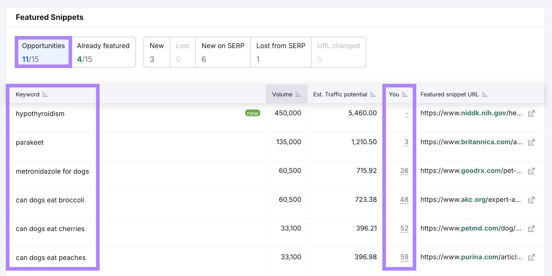Filter by New on SERP

pos(223,52)
